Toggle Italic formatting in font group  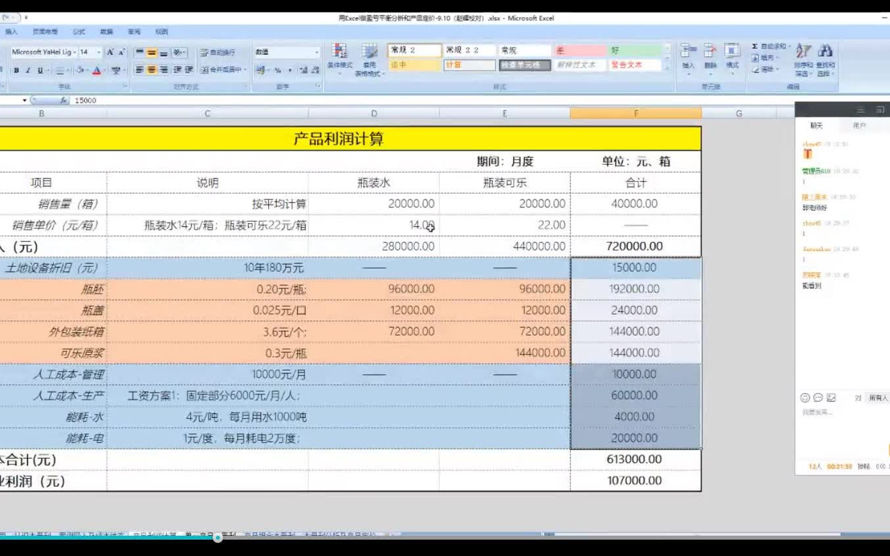coord(28,70)
